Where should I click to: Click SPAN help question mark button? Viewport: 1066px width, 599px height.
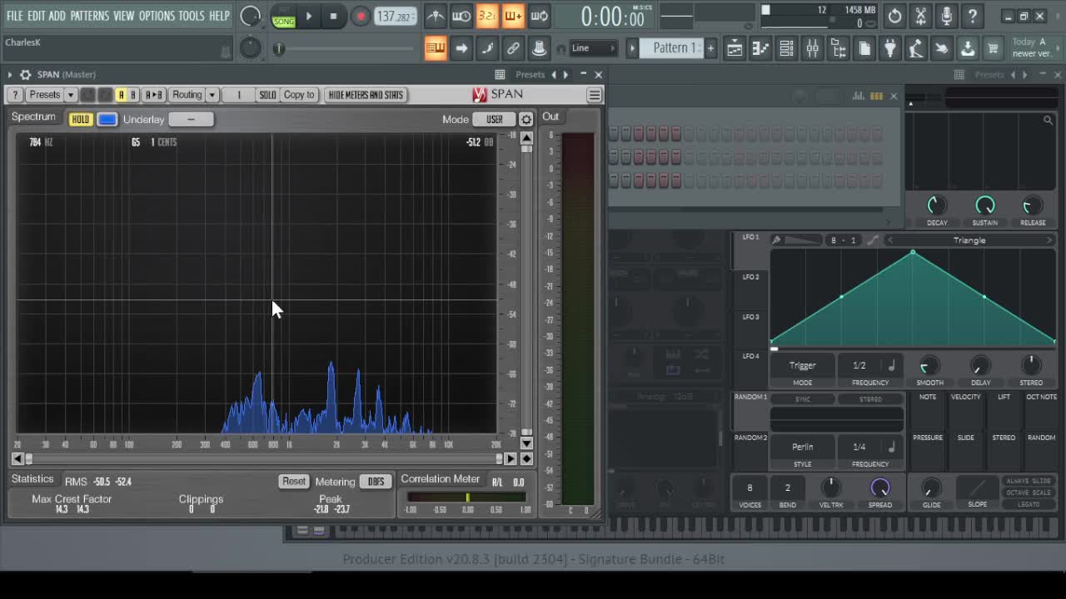(15, 95)
